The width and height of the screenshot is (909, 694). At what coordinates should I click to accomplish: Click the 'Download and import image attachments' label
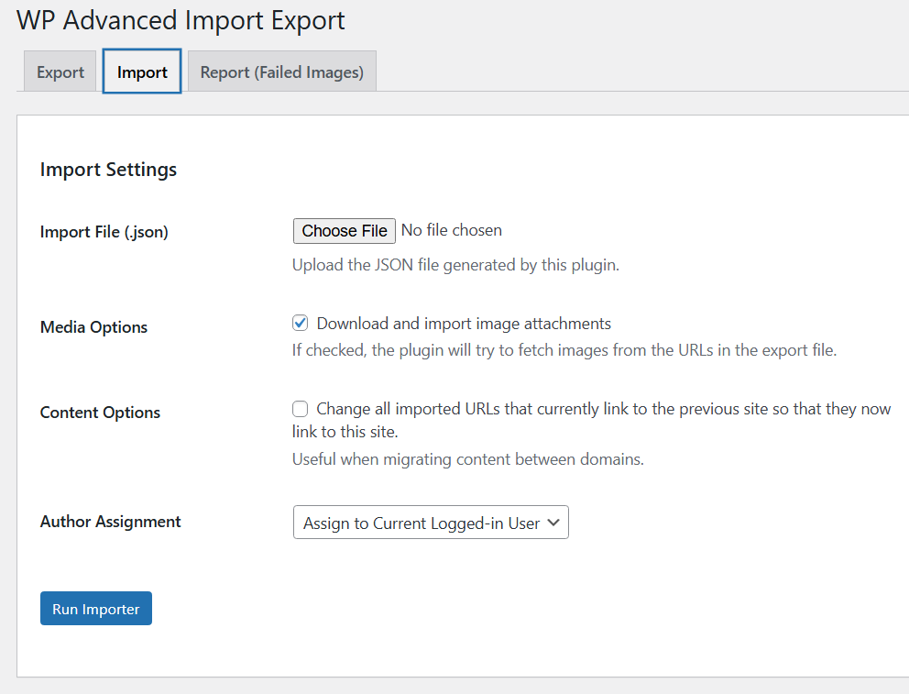[x=464, y=324]
